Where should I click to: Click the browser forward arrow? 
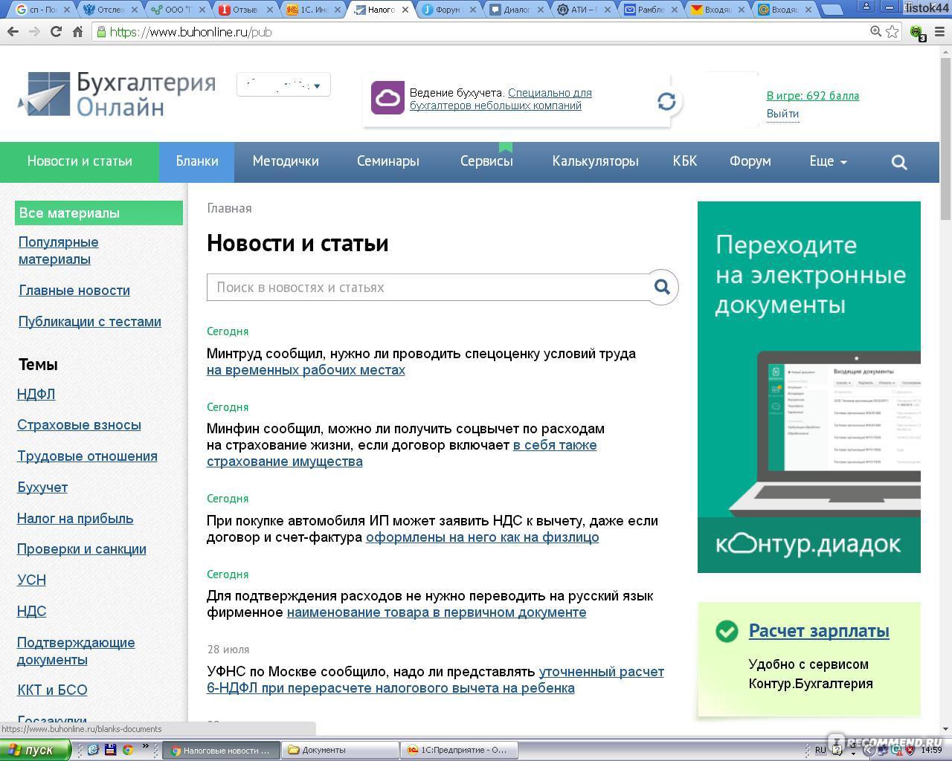pos(34,32)
